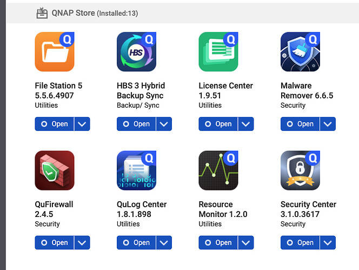Click the HBS 3 Hybrid Backup Sync icon

point(136,52)
